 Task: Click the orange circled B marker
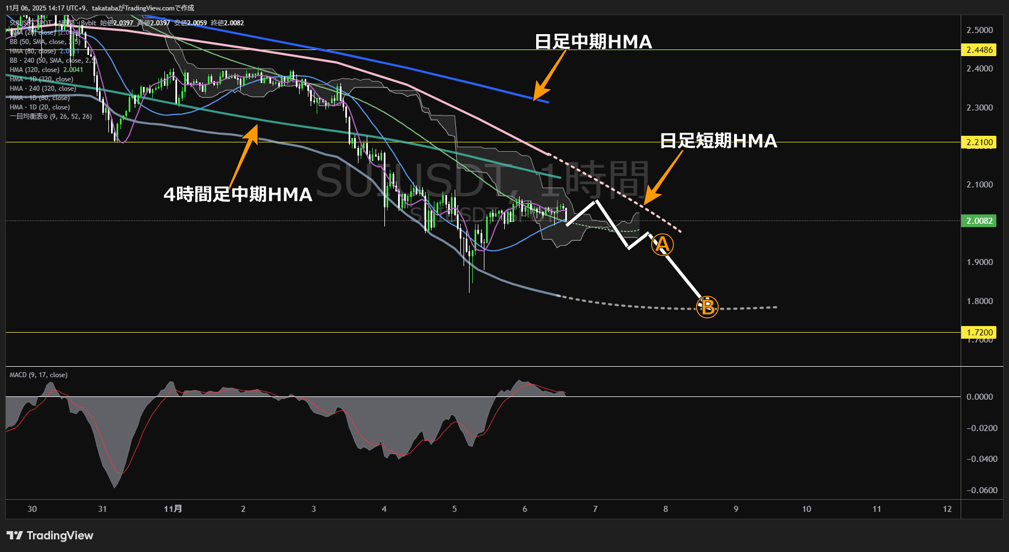707,307
